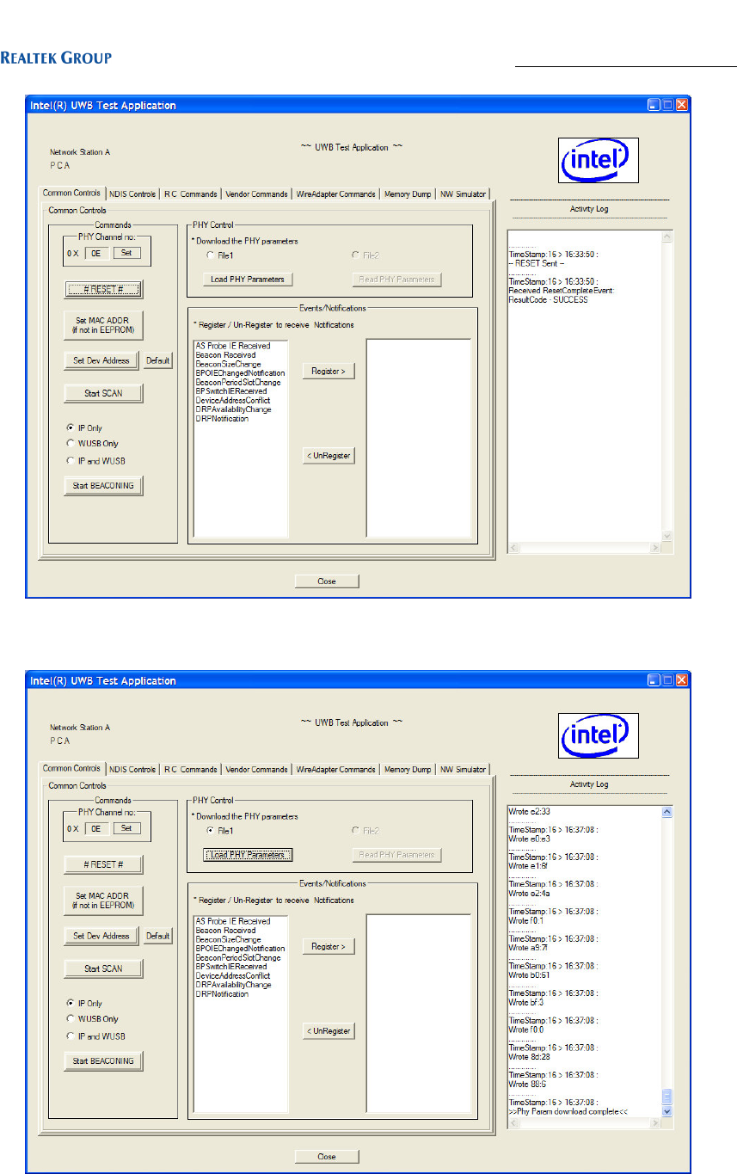
Task: Click Start SCAN in the upper window
Action: (103, 393)
